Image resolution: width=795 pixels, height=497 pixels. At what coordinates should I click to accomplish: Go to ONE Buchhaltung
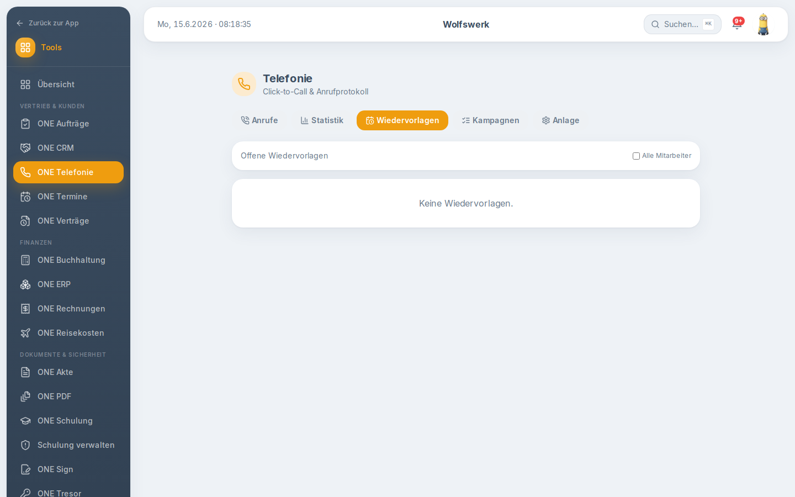[x=68, y=260]
